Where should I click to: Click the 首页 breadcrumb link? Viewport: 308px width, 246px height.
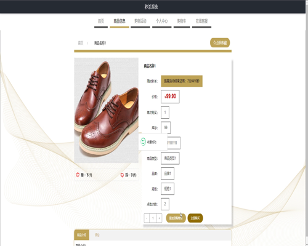pos(81,43)
